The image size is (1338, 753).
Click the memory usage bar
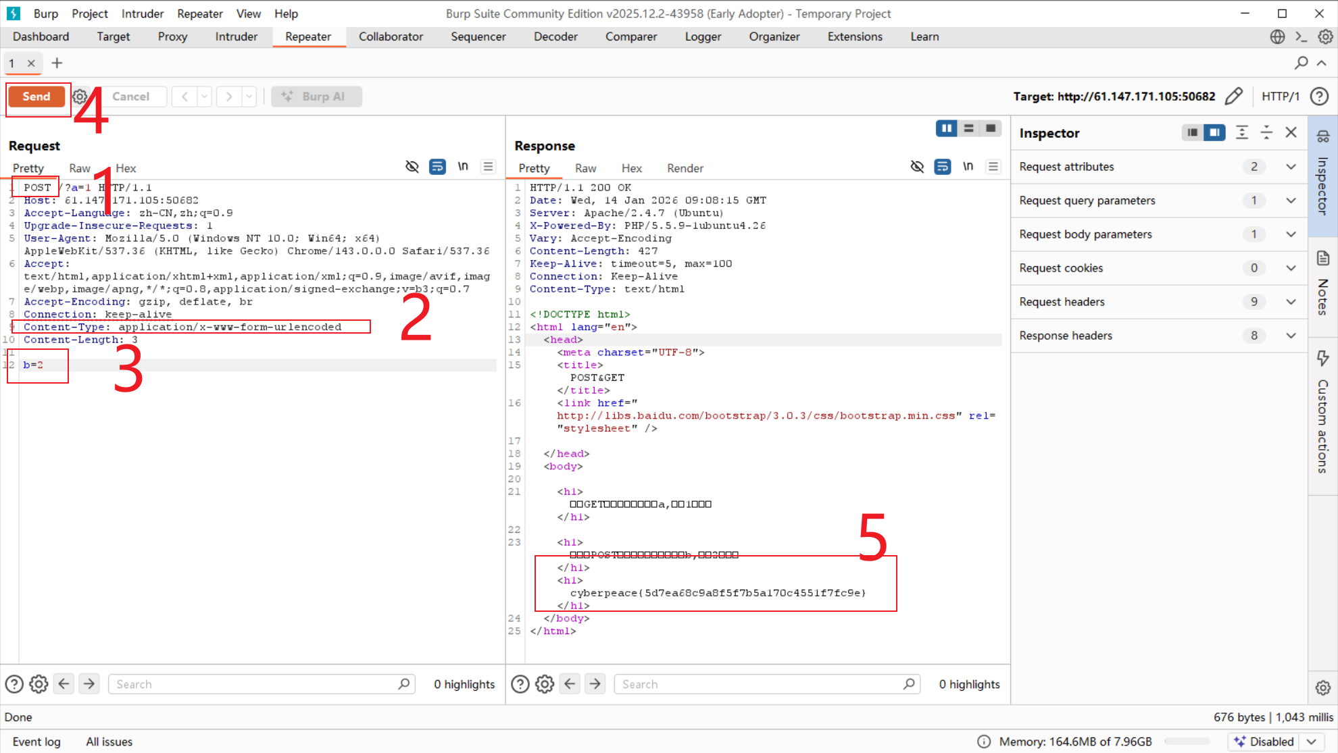(x=1187, y=742)
